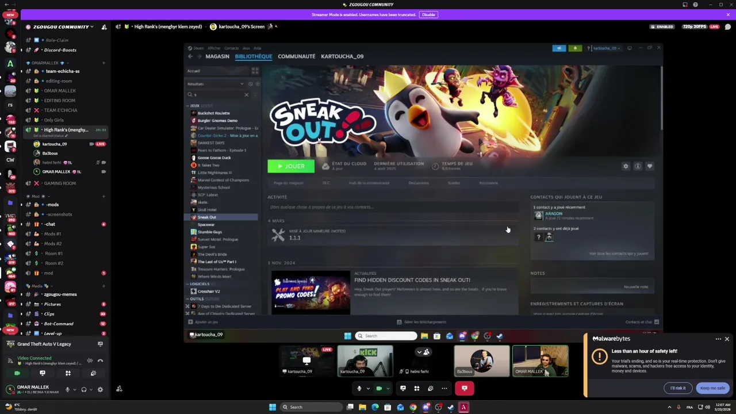Image resolution: width=736 pixels, height=414 pixels.
Task: Open Google Chrome from Windows taskbar
Action: coord(413,407)
